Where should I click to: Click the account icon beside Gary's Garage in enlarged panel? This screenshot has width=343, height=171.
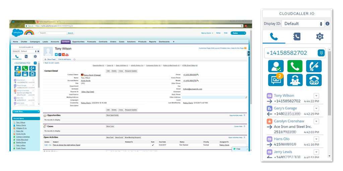[270, 108]
